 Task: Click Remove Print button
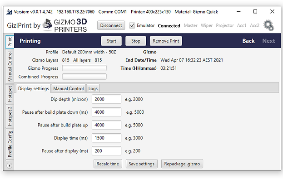pos(166,41)
